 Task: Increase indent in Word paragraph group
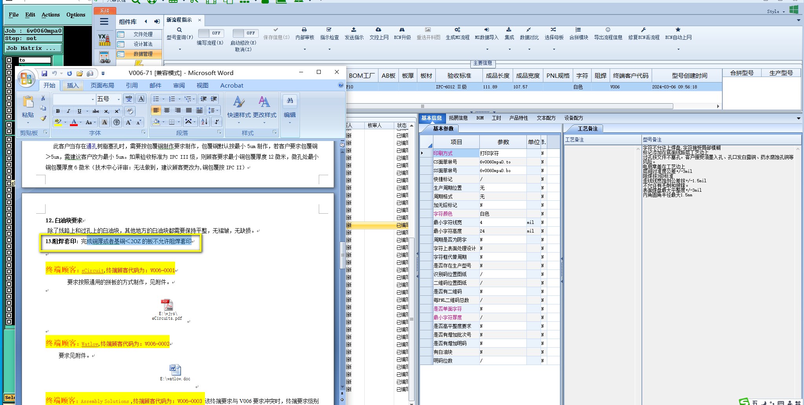pos(214,99)
